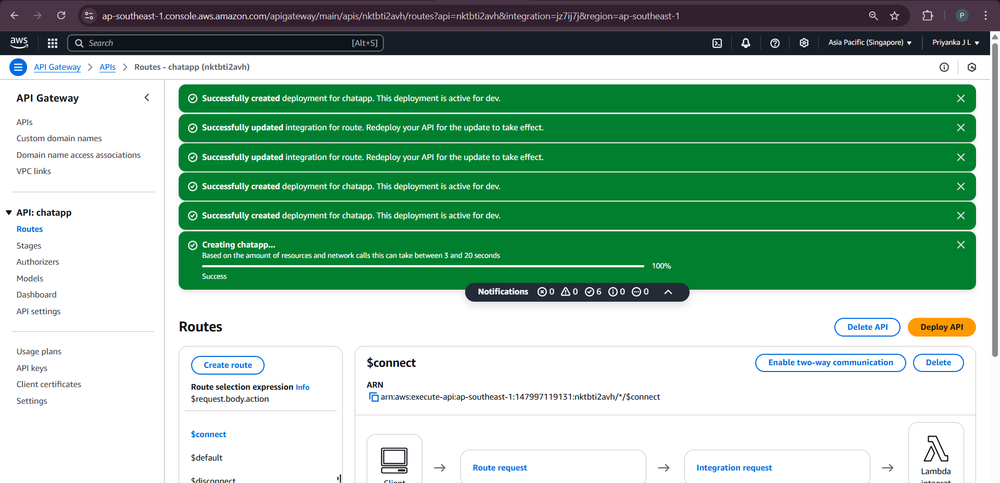Dismiss the first 'Successfully updated integration' notification
The width and height of the screenshot is (1000, 483).
tap(961, 128)
